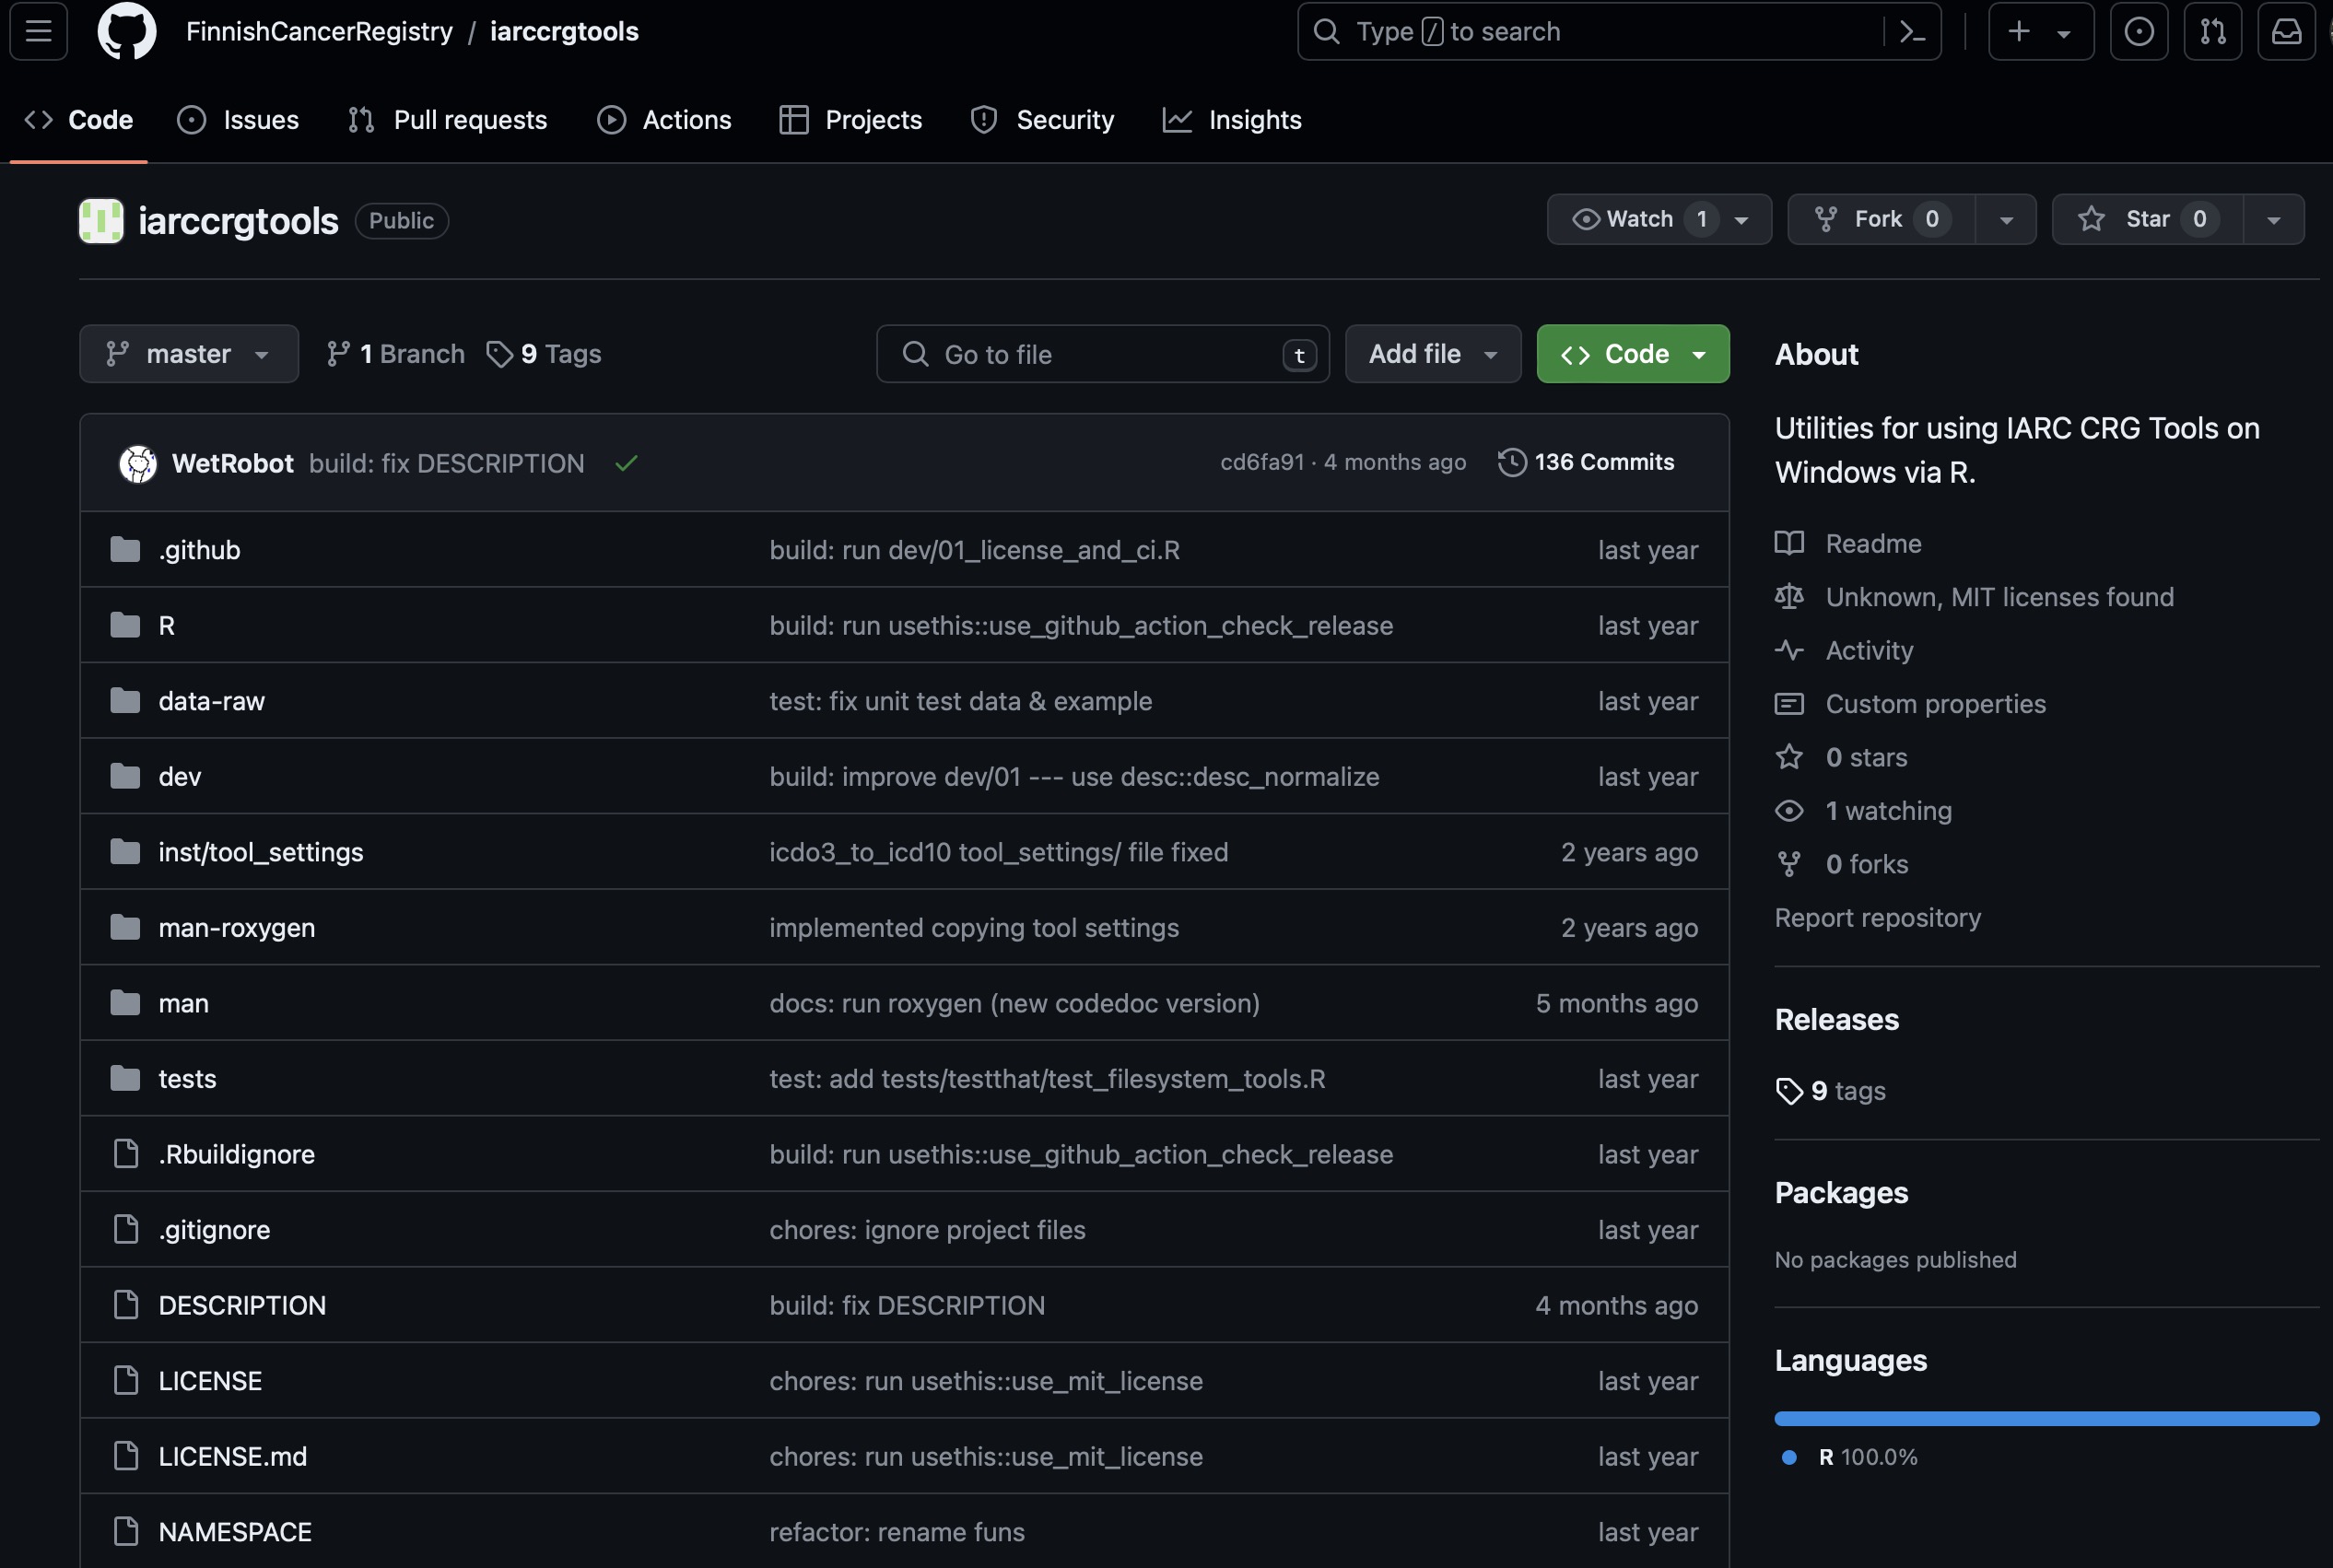Click the R 100.0% language entry
The height and width of the screenshot is (1568, 2333).
point(1849,1457)
